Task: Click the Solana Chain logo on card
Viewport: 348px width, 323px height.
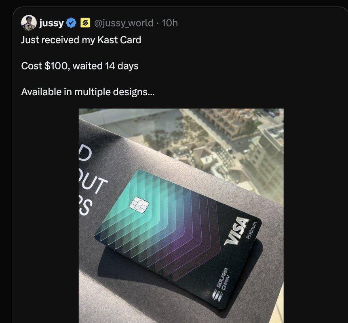Action: 221,285
